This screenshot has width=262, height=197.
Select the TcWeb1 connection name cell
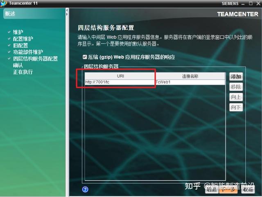(190, 82)
